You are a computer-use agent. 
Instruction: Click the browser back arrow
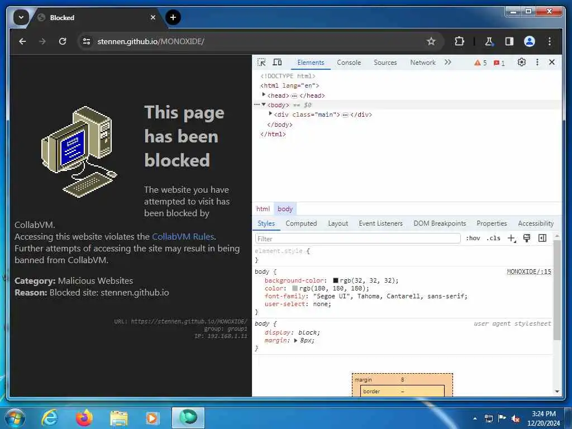click(22, 41)
